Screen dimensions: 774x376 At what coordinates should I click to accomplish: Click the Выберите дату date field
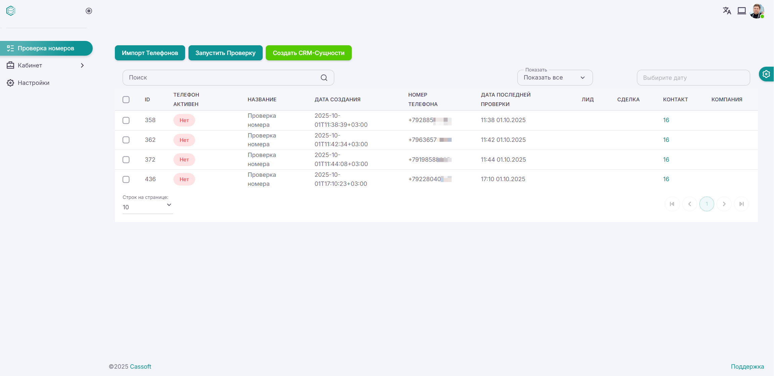pyautogui.click(x=693, y=78)
